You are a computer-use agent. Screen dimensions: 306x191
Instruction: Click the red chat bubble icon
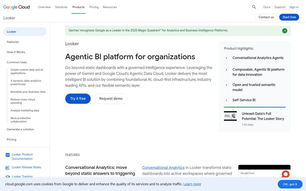pyautogui.click(x=285, y=174)
